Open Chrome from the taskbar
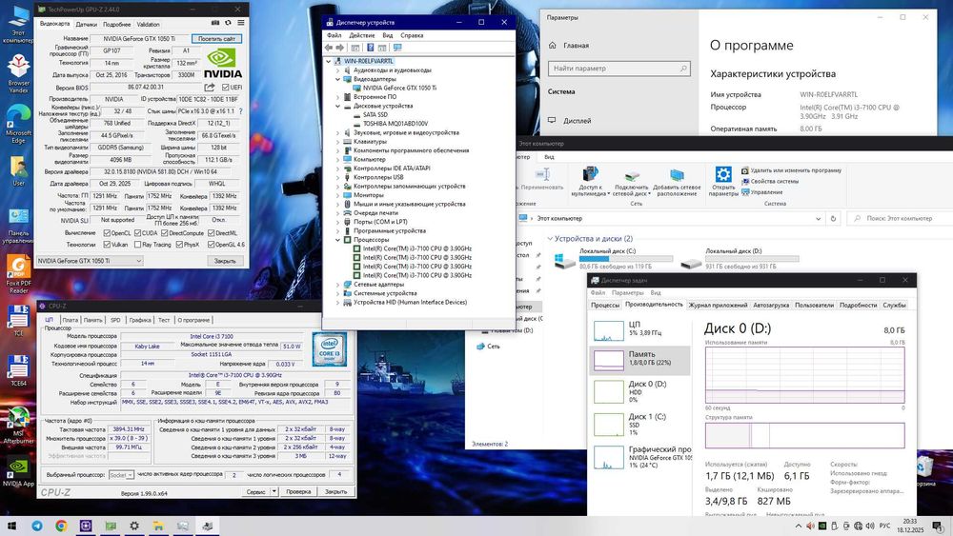 point(61,526)
